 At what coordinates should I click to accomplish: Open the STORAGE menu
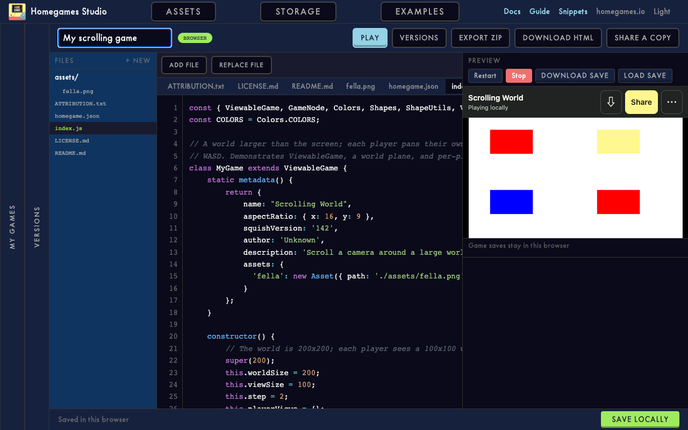point(298,11)
